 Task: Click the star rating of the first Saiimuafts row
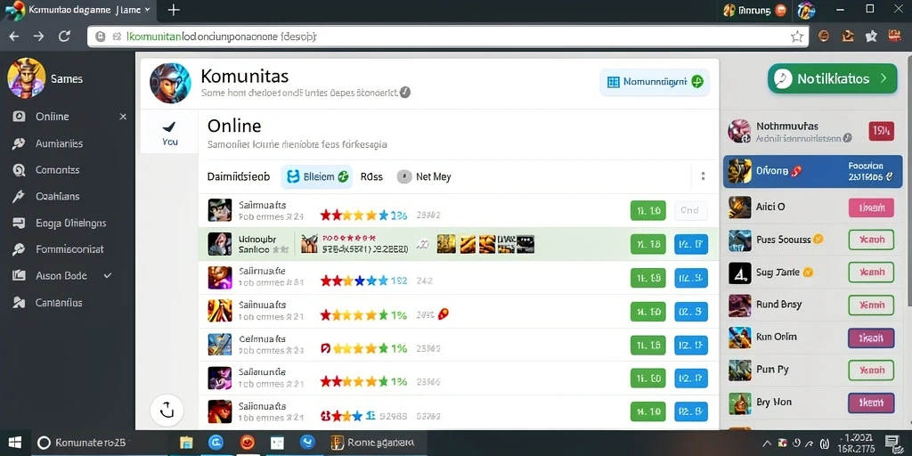(354, 216)
